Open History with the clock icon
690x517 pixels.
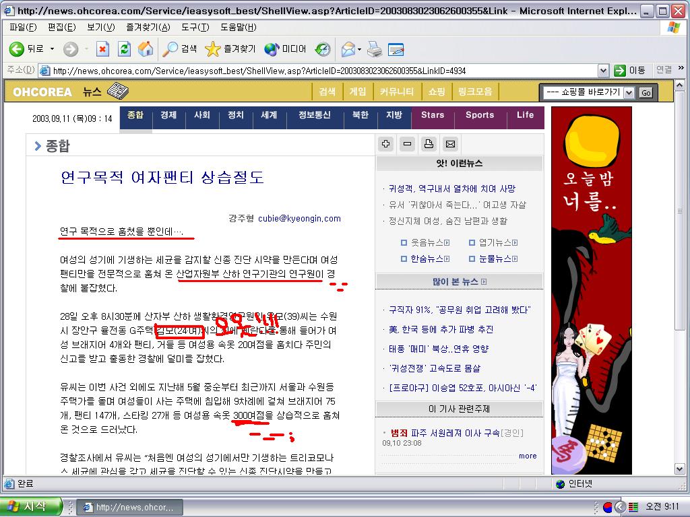pos(323,48)
